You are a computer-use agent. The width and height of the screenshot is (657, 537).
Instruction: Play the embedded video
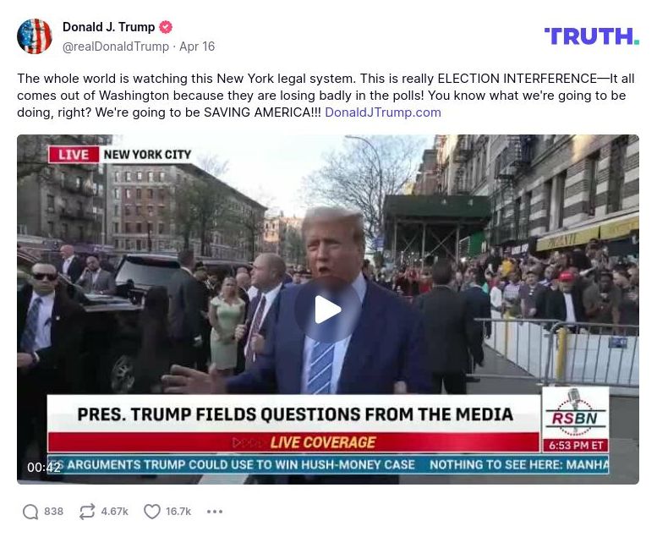point(328,310)
